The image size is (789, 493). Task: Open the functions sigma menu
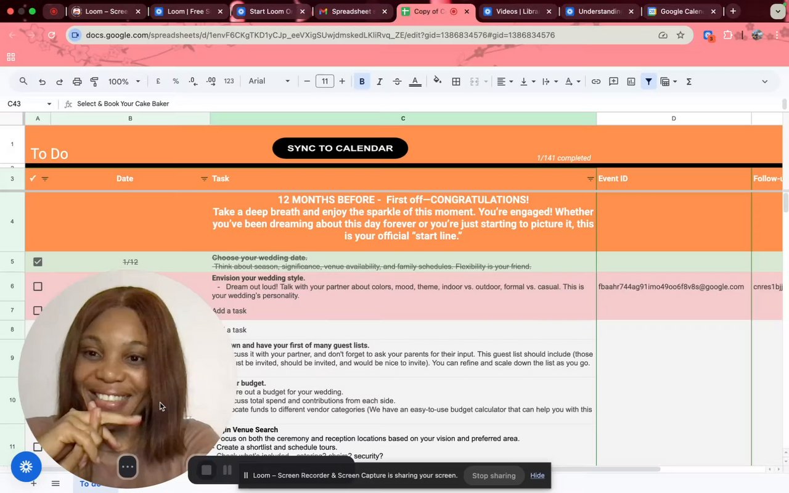tap(689, 81)
